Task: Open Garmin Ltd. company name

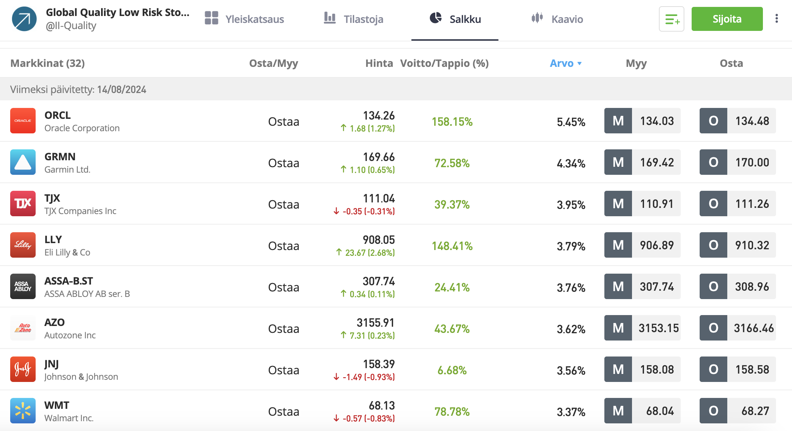Action: (x=67, y=170)
